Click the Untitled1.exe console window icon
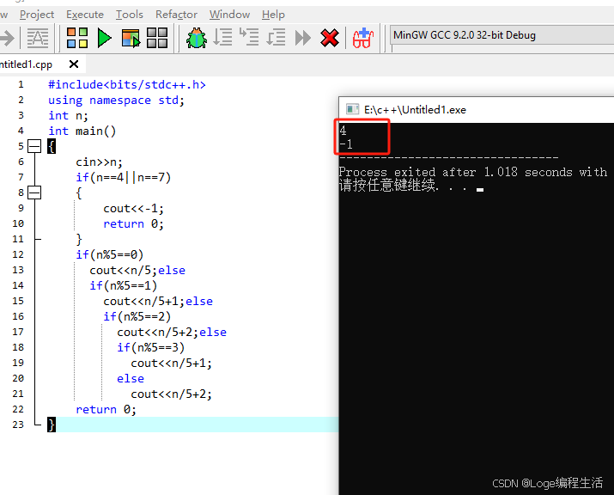Viewport: 614px width, 495px height. [x=352, y=109]
